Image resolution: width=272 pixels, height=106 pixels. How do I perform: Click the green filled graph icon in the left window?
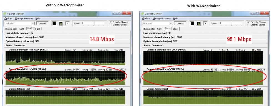[61, 24]
